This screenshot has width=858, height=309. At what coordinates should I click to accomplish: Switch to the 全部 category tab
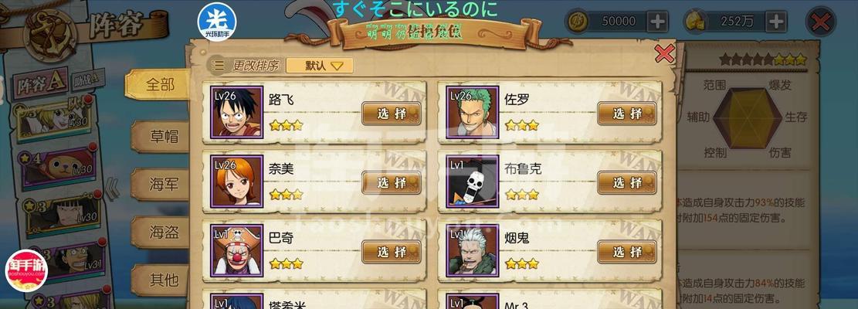(x=158, y=85)
